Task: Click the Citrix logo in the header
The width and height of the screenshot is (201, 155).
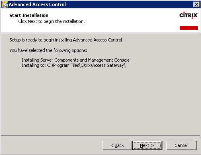Action: click(x=189, y=15)
